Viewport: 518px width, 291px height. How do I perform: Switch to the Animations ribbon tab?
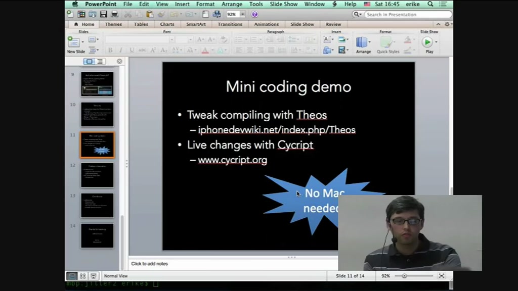click(266, 24)
